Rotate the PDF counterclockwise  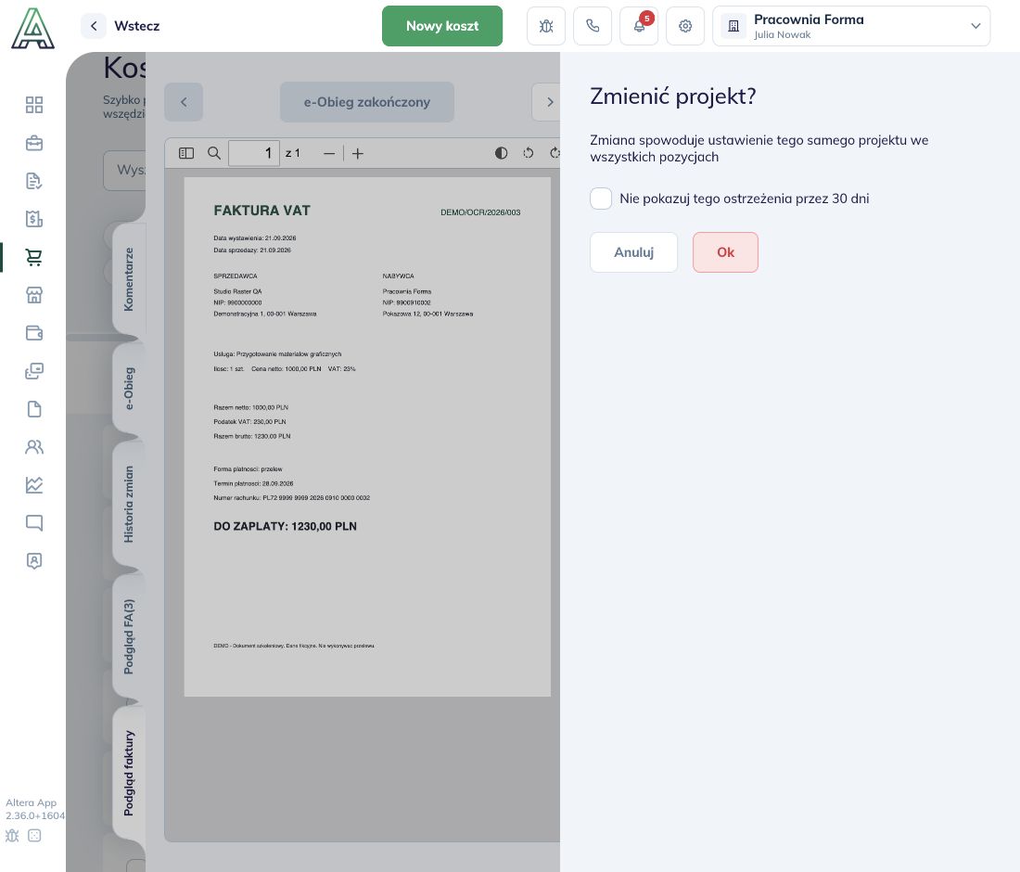pos(529,154)
